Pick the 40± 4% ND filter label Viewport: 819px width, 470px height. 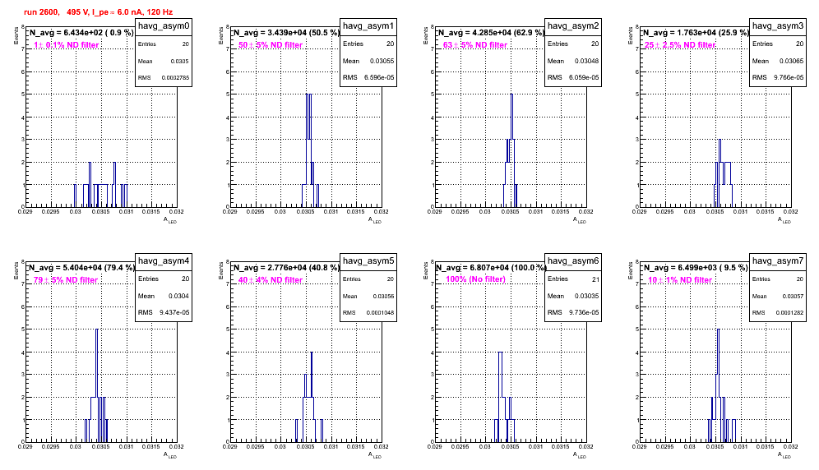point(271,280)
